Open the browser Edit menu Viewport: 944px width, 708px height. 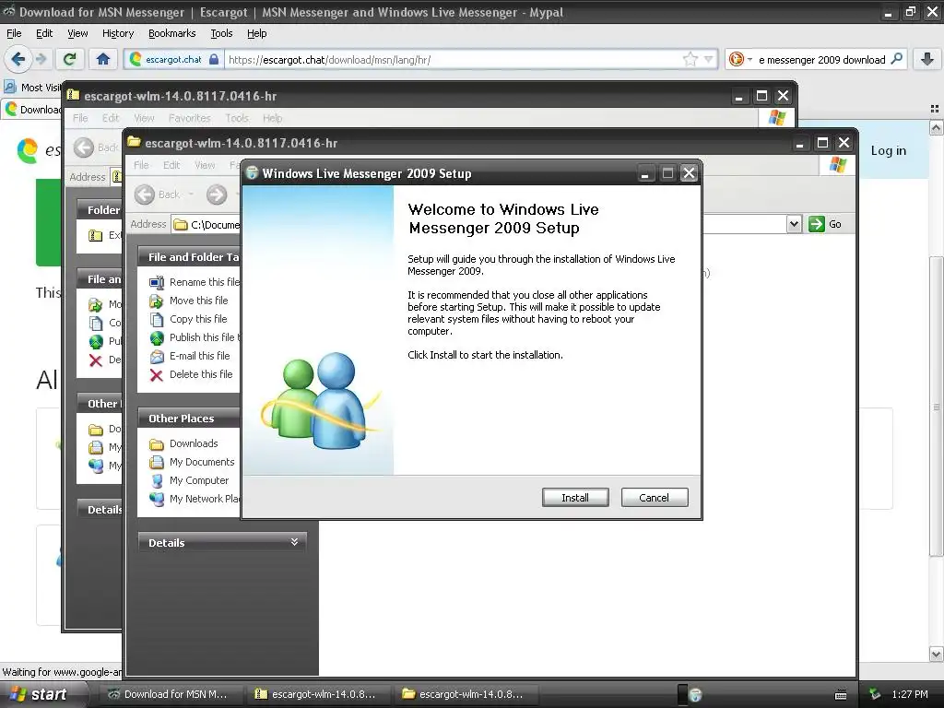tap(44, 33)
